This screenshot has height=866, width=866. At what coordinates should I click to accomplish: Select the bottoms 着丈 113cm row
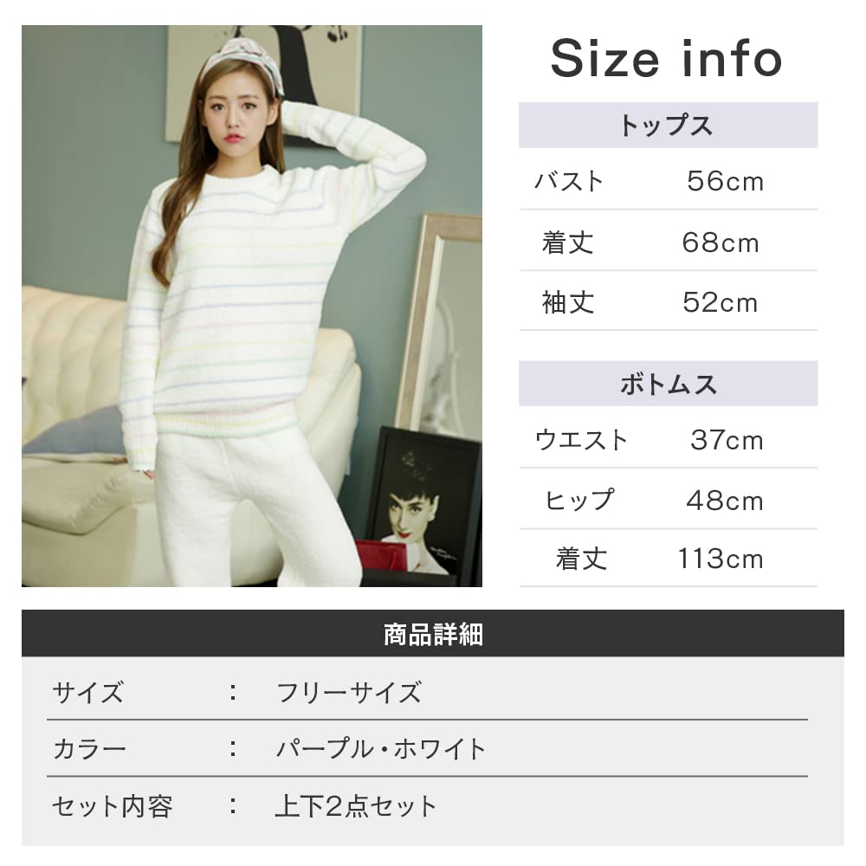coord(669,559)
